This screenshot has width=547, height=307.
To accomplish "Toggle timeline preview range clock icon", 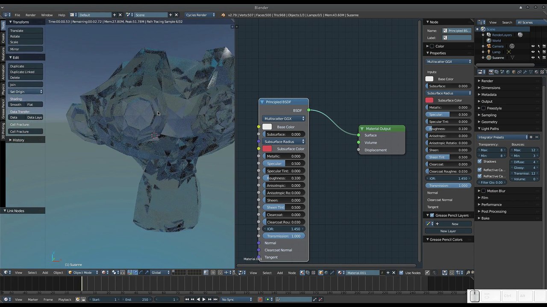I will [77, 300].
